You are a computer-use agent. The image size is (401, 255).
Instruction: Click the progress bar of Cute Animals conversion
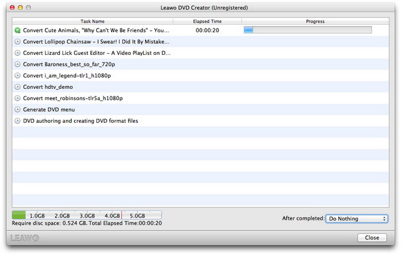click(x=308, y=30)
